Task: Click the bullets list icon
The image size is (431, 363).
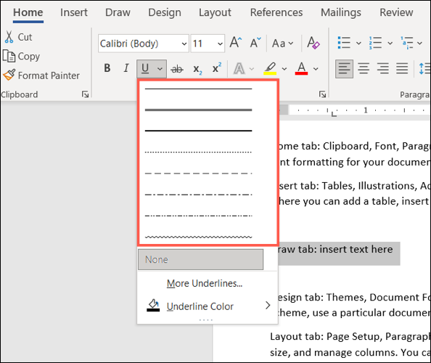Action: point(344,43)
